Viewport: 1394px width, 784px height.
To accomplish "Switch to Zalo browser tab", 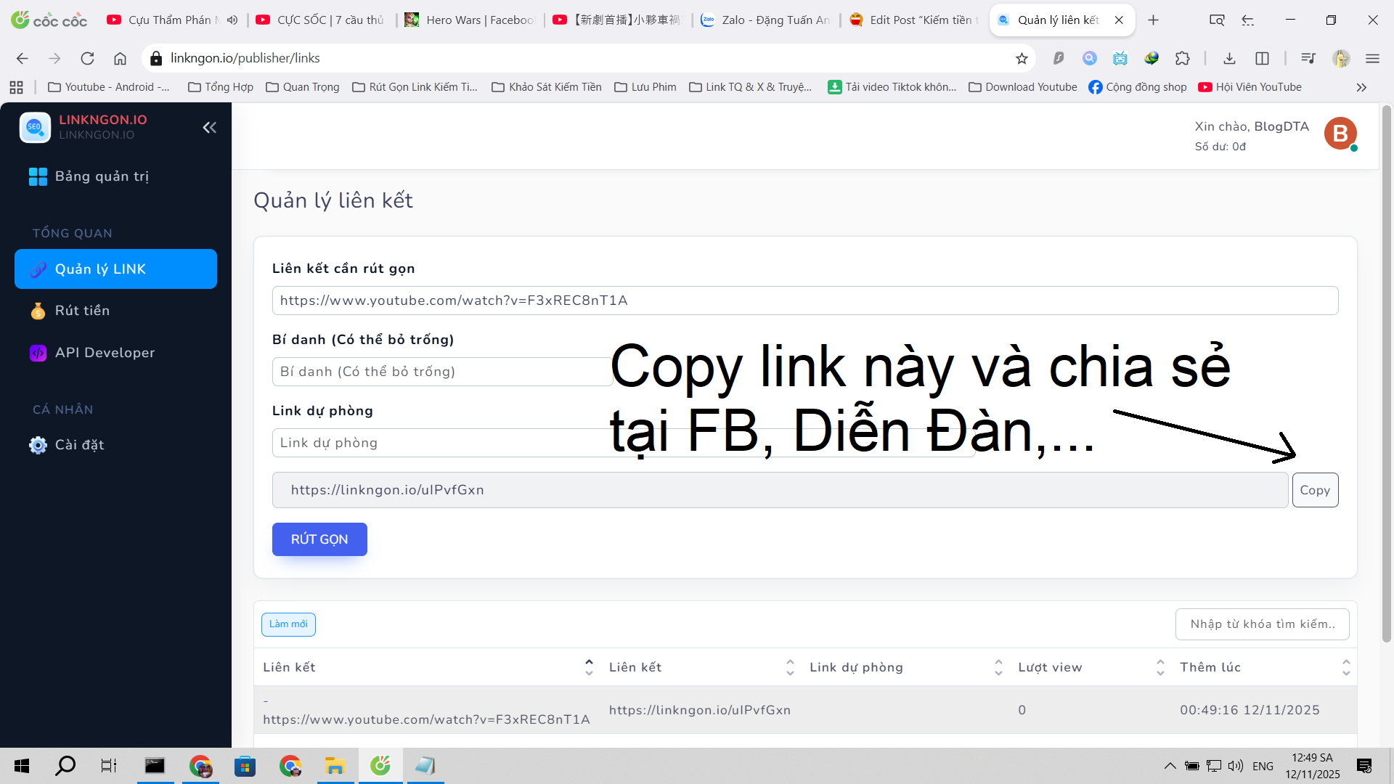I will coord(766,20).
